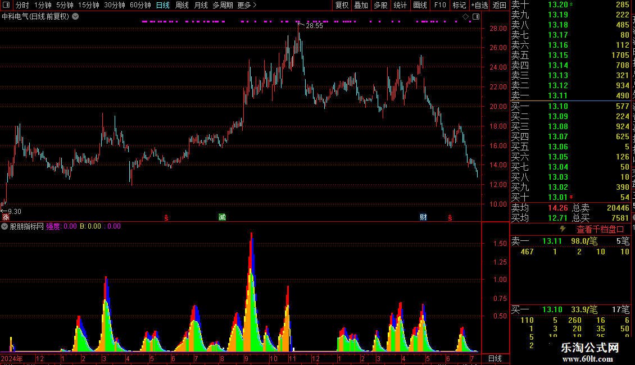This screenshot has width=635, height=365.
Task: Click the 28.55 high price label
Action: click(x=315, y=25)
